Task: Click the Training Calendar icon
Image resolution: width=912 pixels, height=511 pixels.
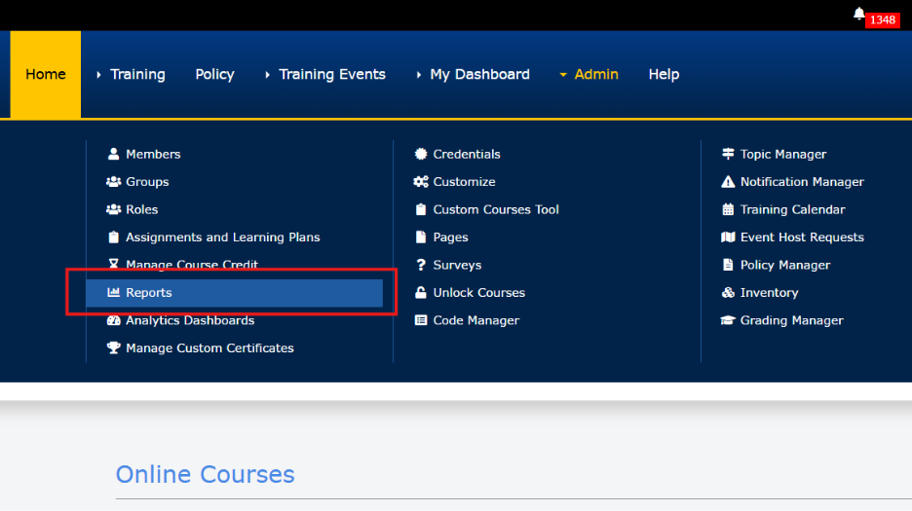Action: 728,209
